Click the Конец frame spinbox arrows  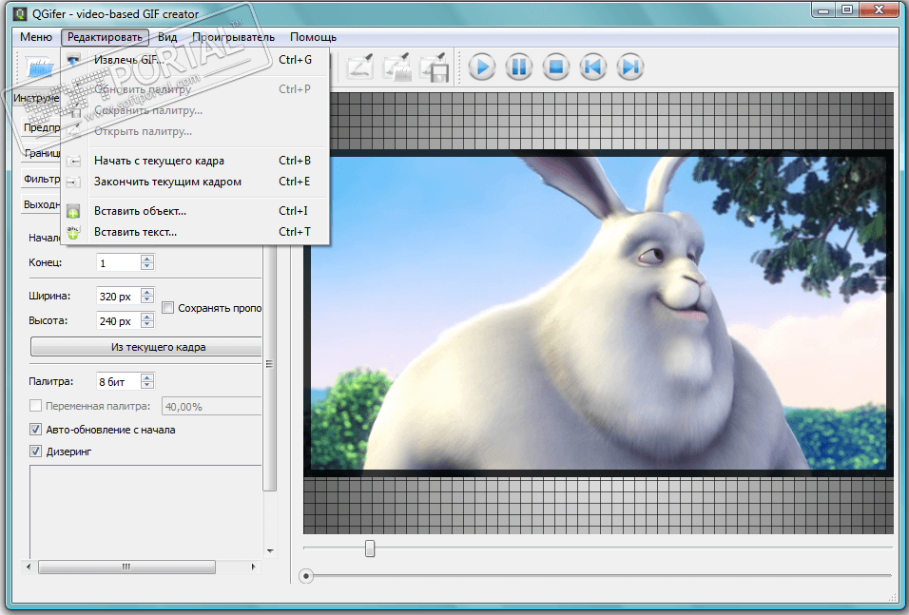(146, 262)
